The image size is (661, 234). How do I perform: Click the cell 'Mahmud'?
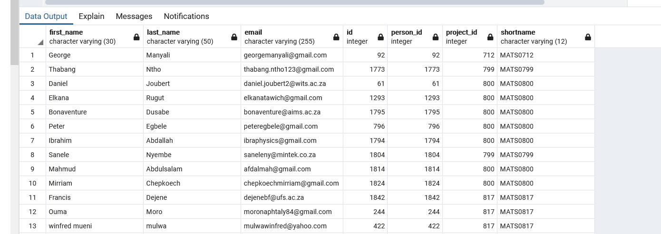coord(95,169)
